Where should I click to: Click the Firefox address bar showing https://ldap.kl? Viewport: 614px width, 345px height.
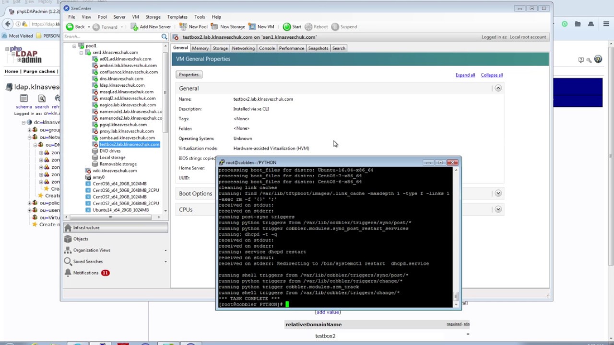coord(45,24)
